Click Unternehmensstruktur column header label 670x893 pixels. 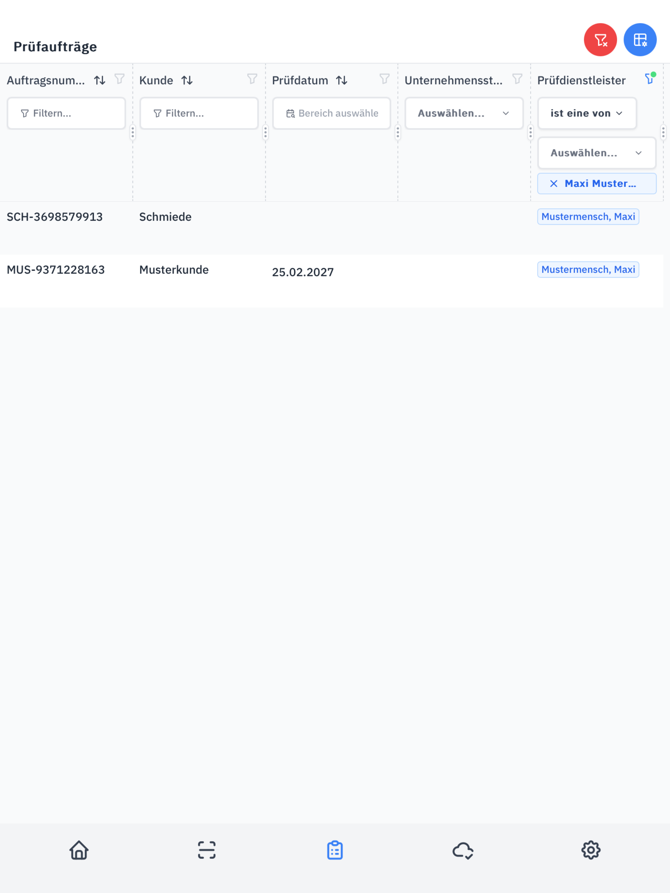[x=453, y=80]
